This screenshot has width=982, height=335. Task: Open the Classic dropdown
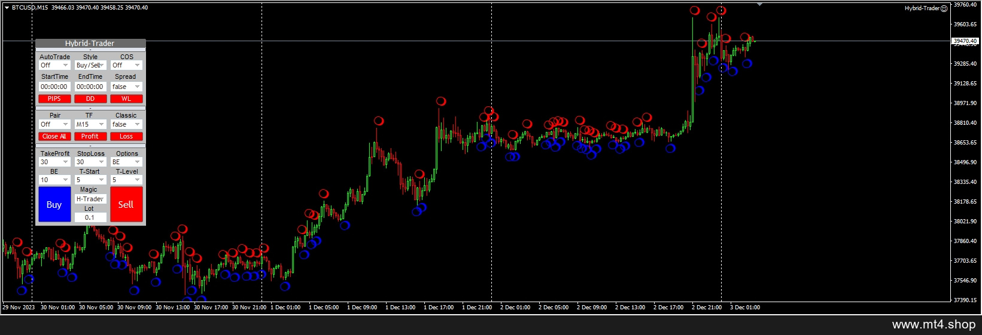pyautogui.click(x=126, y=124)
